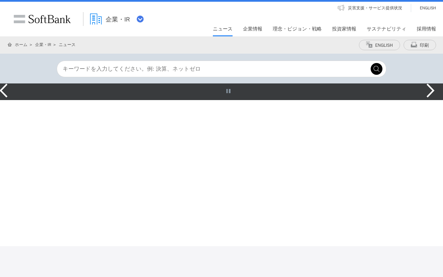Open the 企業情報 menu
The image size is (443, 277).
[x=253, y=29]
